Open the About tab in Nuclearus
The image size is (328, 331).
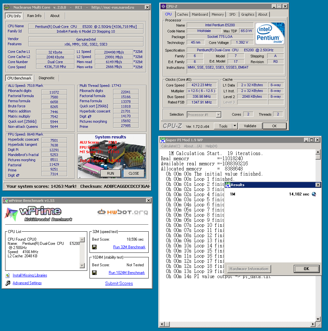55,16
